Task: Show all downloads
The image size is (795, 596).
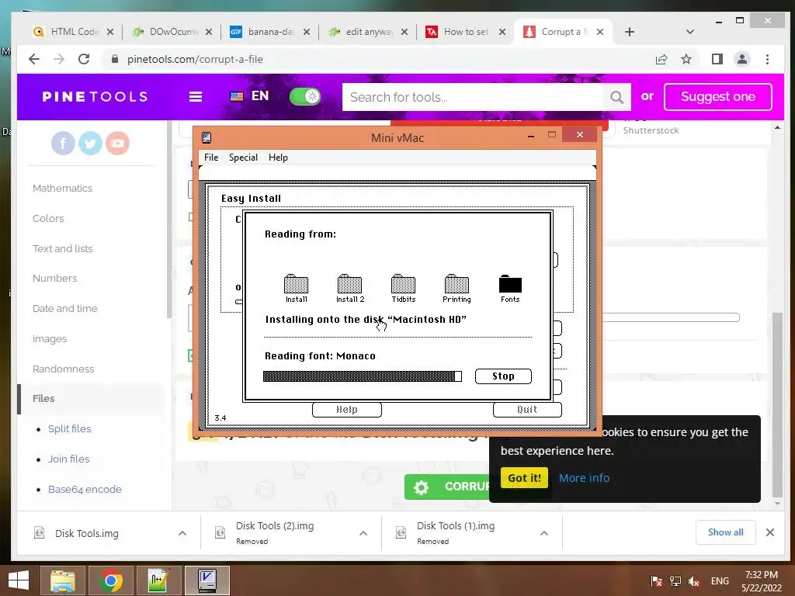Action: pos(726,532)
